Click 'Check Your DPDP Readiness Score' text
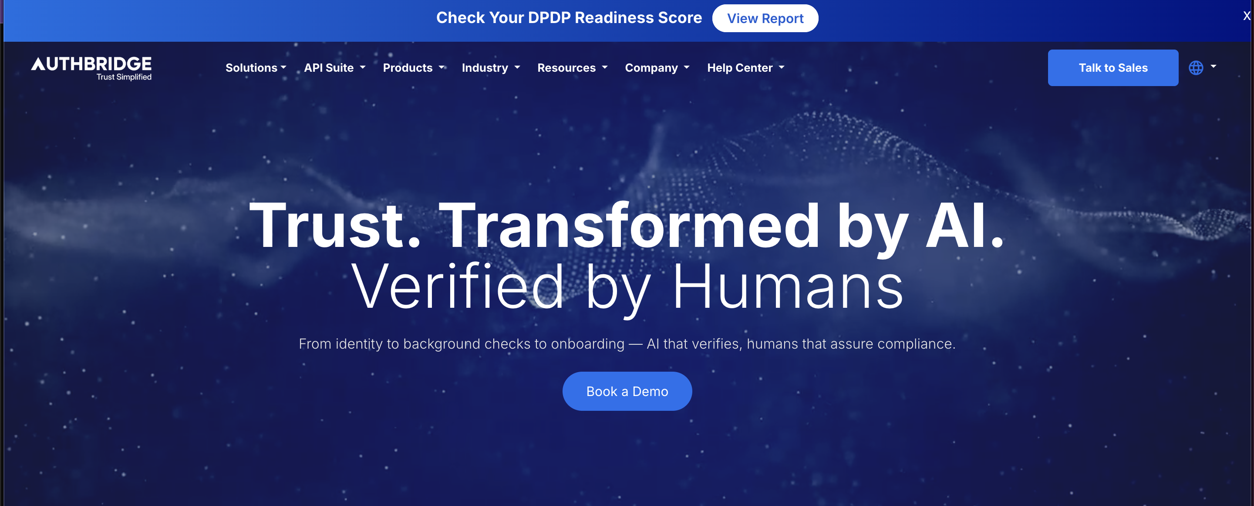 [x=569, y=18]
